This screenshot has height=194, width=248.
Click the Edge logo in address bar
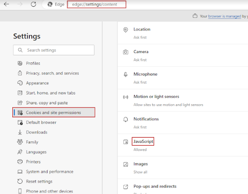50,4
